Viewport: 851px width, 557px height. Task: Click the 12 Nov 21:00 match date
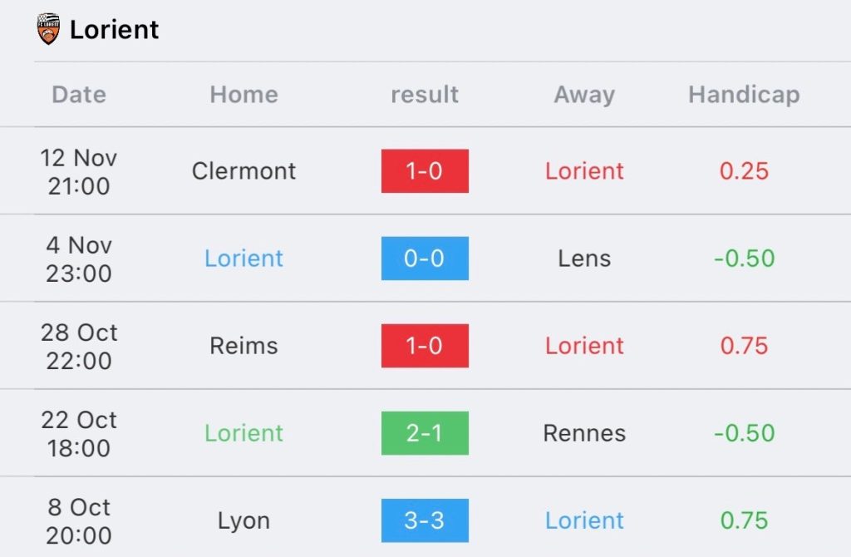point(79,172)
